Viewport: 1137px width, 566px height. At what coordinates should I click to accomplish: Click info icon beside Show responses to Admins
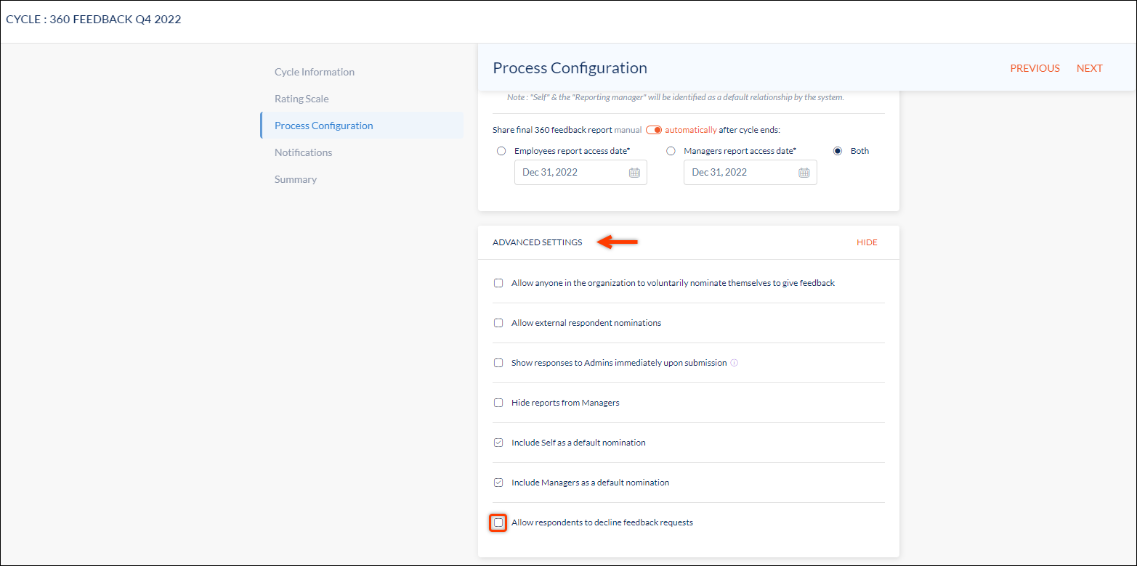click(x=734, y=363)
